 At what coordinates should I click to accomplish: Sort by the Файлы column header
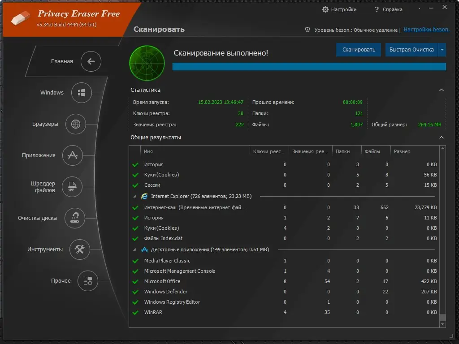(376, 151)
